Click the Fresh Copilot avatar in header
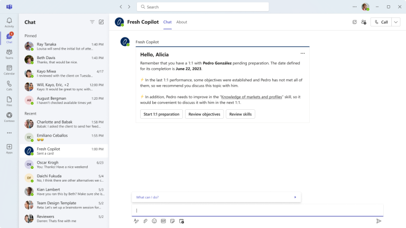The height and width of the screenshot is (228, 406). 119,22
